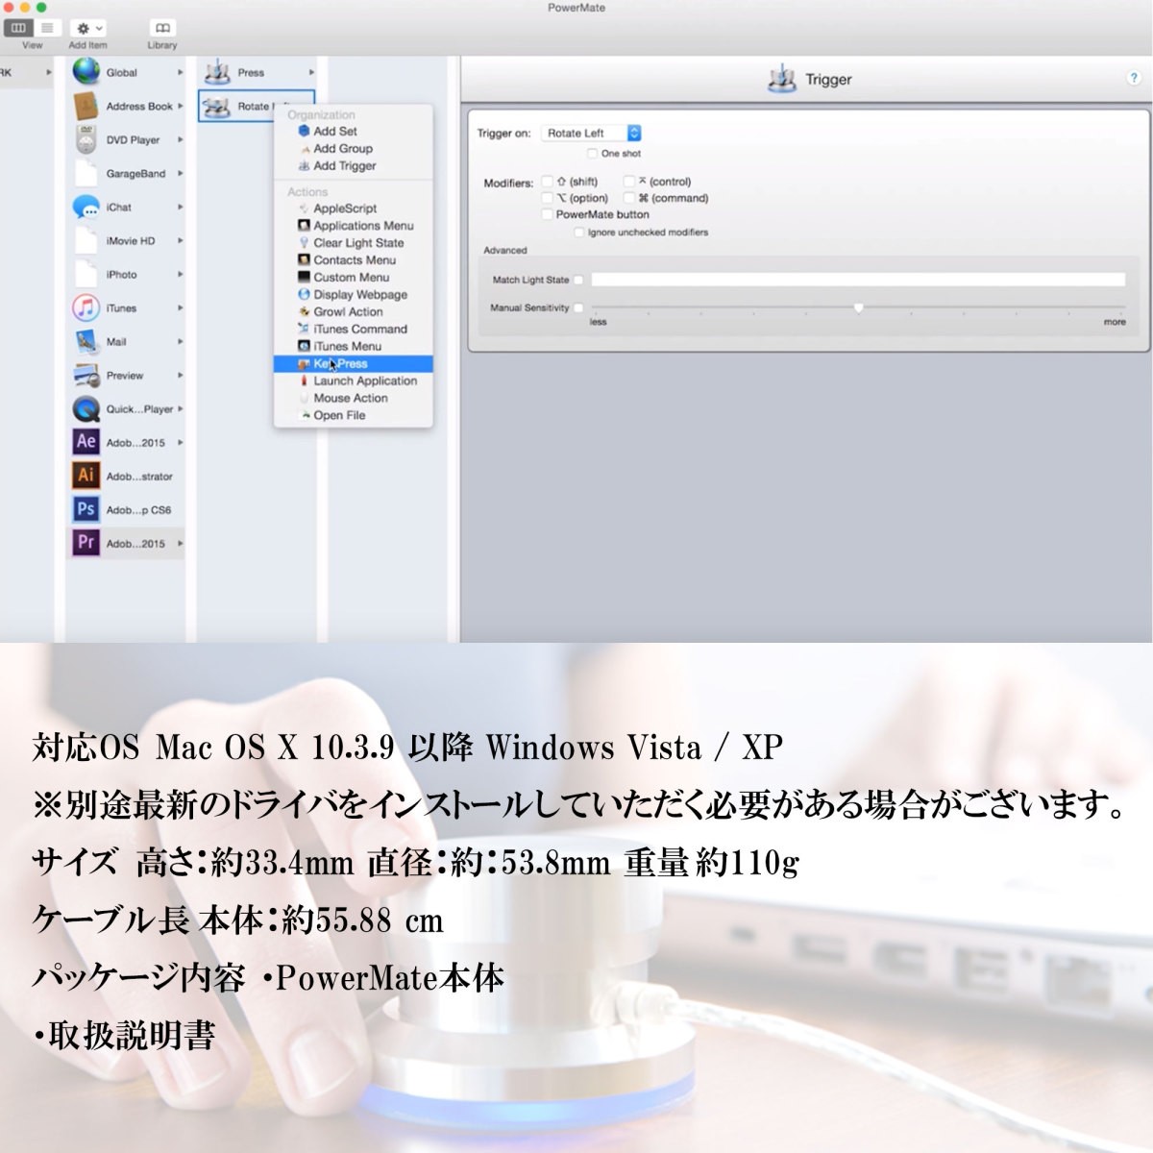The width and height of the screenshot is (1153, 1153).
Task: Select the Adobe Premiere Pro icon
Action: [x=86, y=543]
